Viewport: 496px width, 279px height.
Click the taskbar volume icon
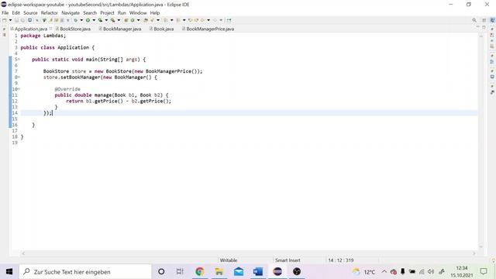tap(431, 272)
